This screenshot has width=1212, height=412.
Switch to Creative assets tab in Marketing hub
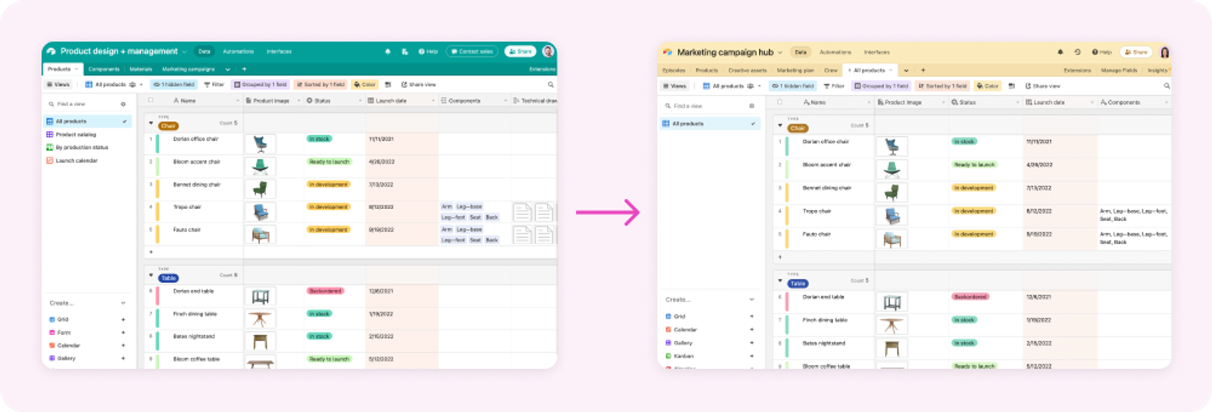(748, 70)
